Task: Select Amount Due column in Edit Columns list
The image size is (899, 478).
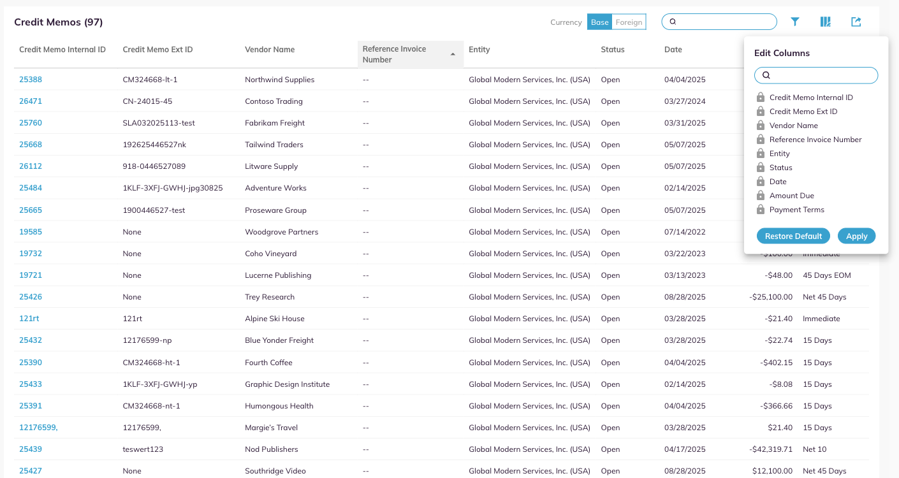Action: (x=792, y=196)
